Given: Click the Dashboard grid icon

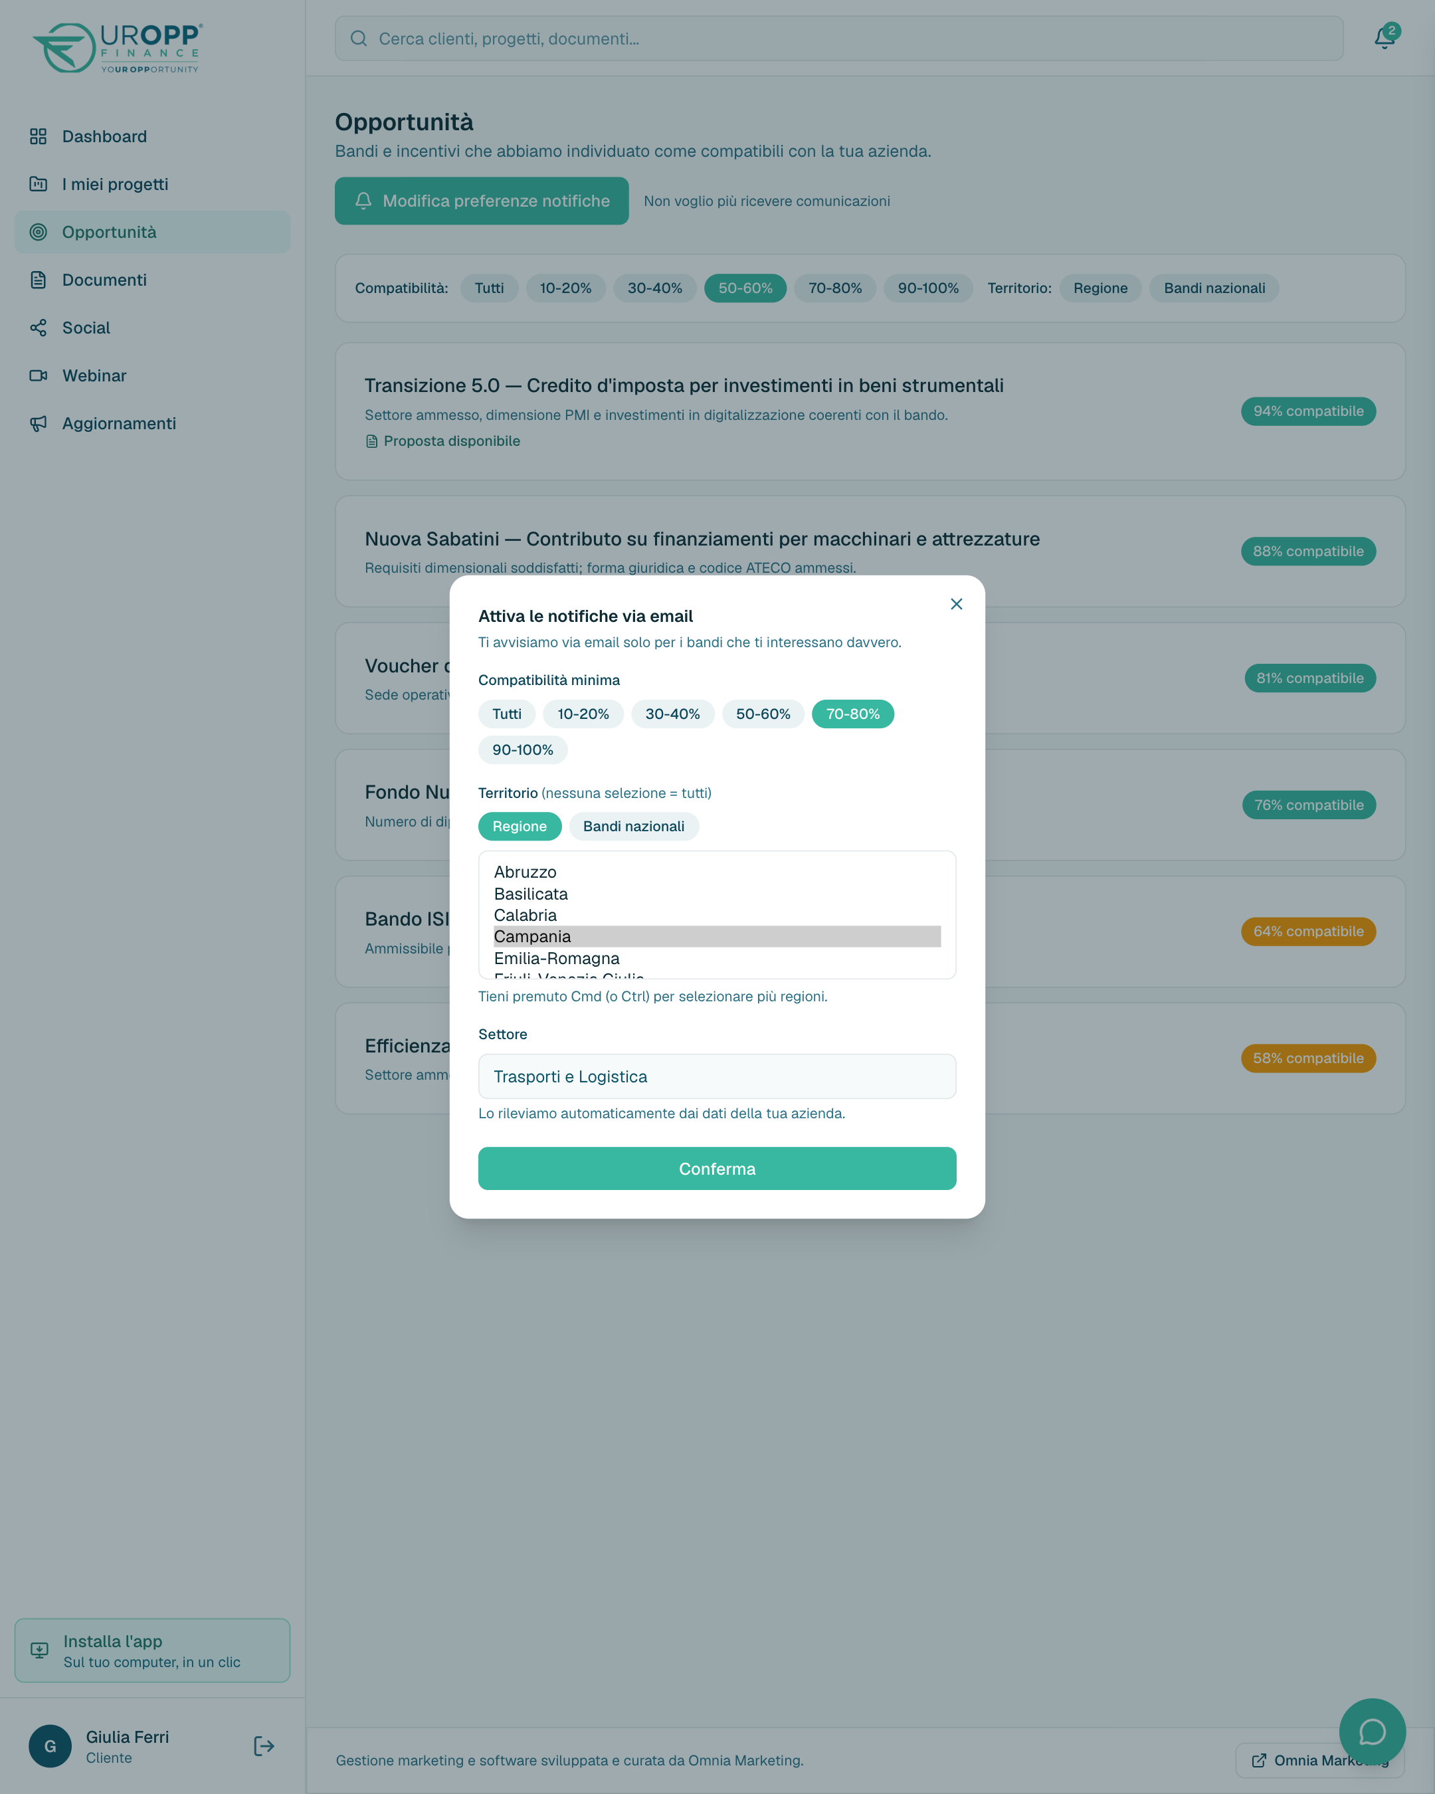Looking at the screenshot, I should [x=39, y=136].
